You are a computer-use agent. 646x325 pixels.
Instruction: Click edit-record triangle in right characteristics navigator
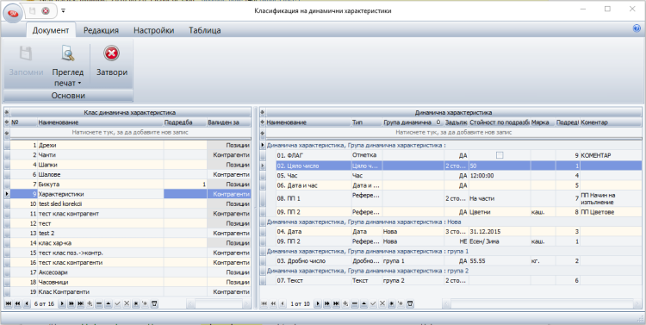point(363,304)
